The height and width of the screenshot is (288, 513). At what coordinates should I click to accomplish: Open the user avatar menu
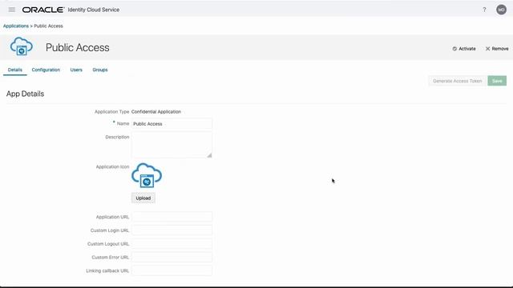(x=501, y=10)
